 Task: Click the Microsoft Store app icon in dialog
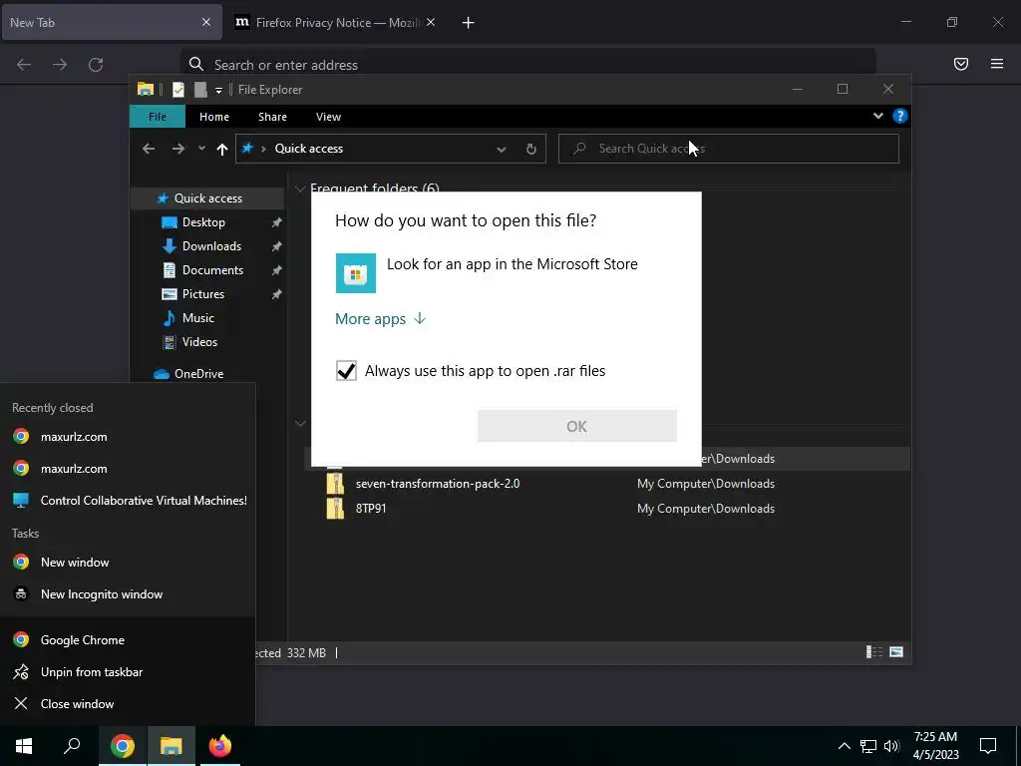point(356,273)
